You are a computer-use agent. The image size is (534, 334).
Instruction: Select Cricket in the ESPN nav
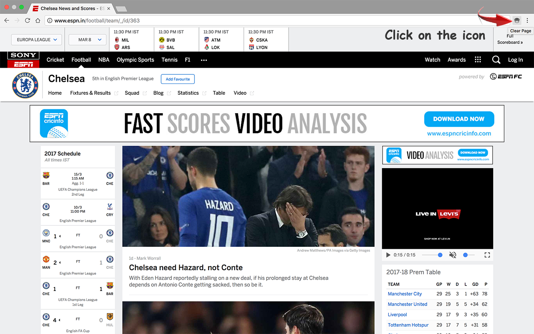tap(55, 60)
